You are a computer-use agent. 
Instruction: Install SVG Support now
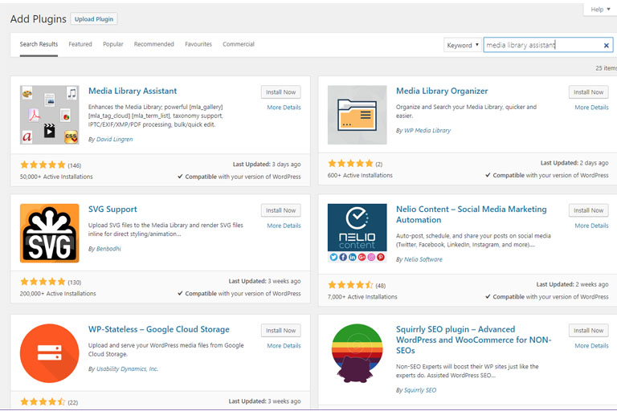[280, 210]
